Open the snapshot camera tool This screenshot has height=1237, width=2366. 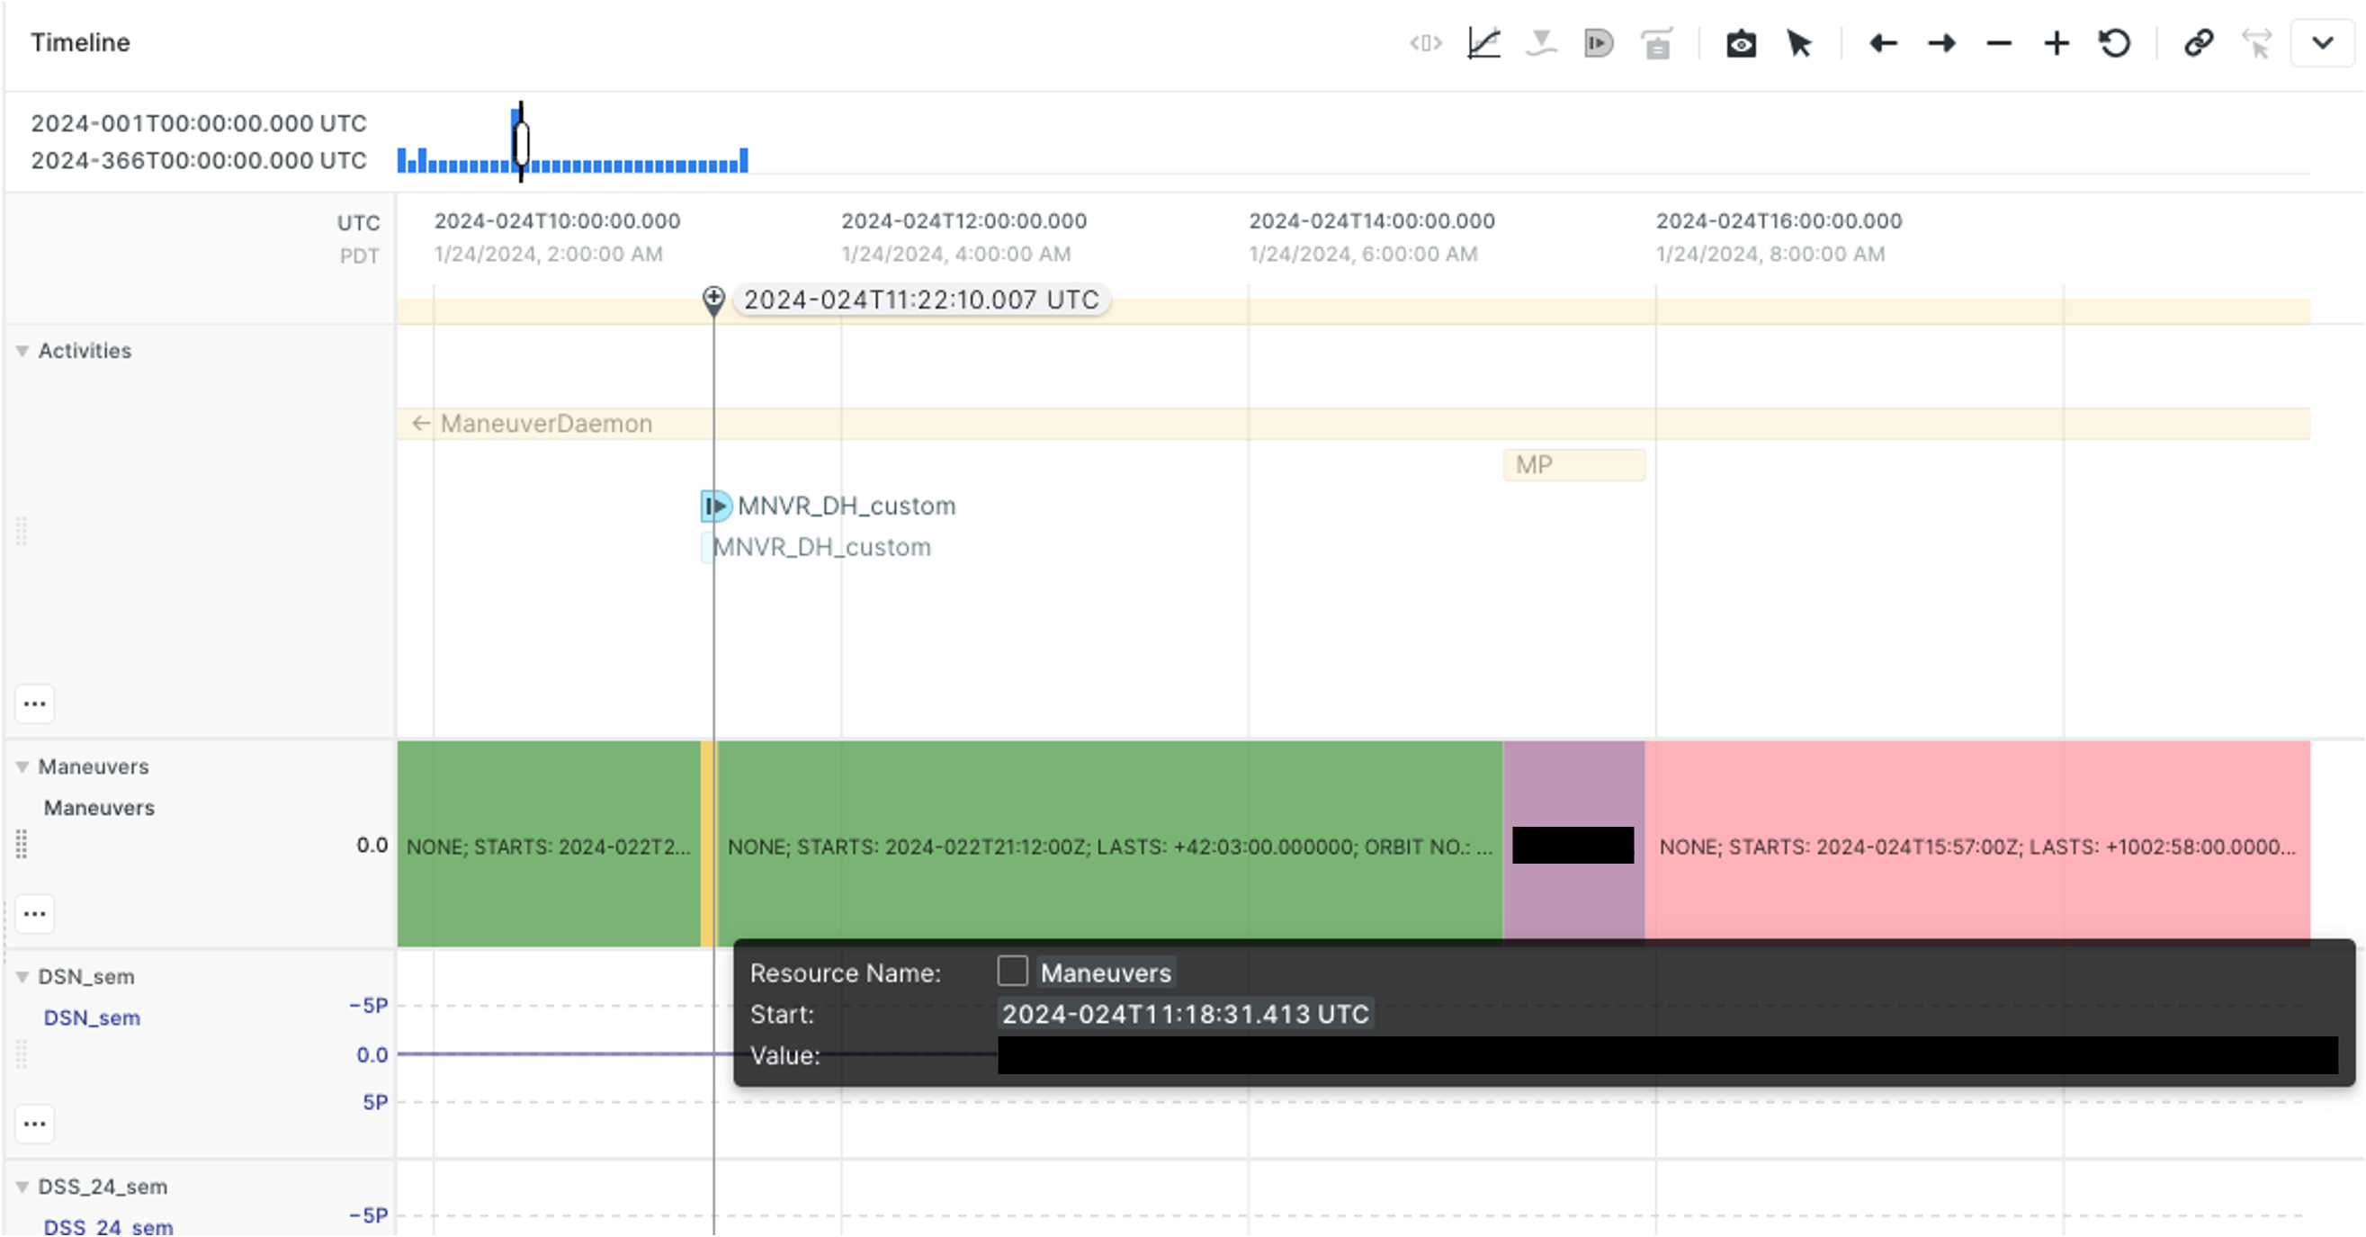[x=1743, y=43]
